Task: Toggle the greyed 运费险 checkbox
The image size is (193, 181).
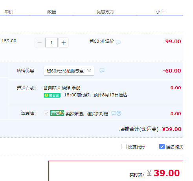Action: (x=46, y=113)
